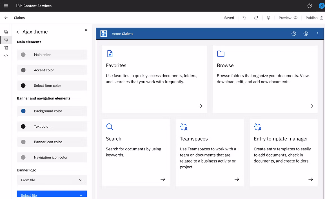
Task: Go back from Ajax theme panel
Action: pyautogui.click(x=18, y=32)
